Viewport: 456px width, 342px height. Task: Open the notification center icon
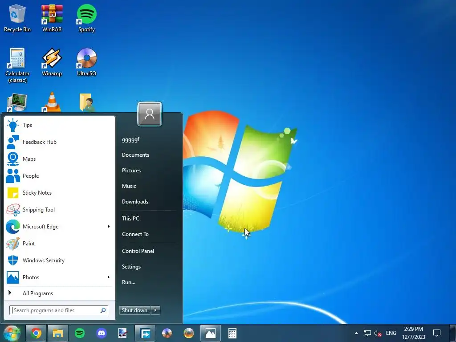[x=437, y=333]
